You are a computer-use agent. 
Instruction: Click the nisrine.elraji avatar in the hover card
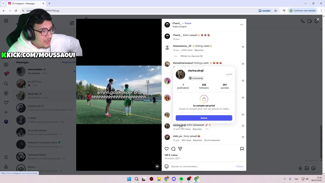(181, 74)
